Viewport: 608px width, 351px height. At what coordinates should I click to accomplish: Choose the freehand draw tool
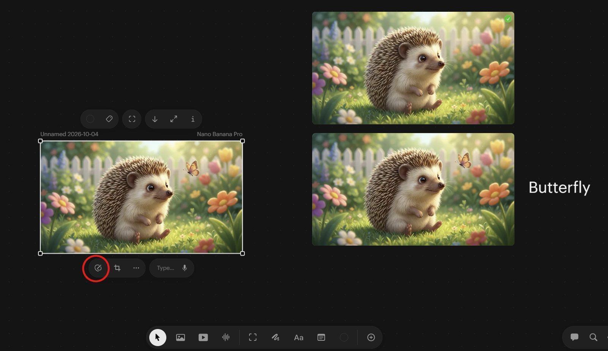click(275, 337)
